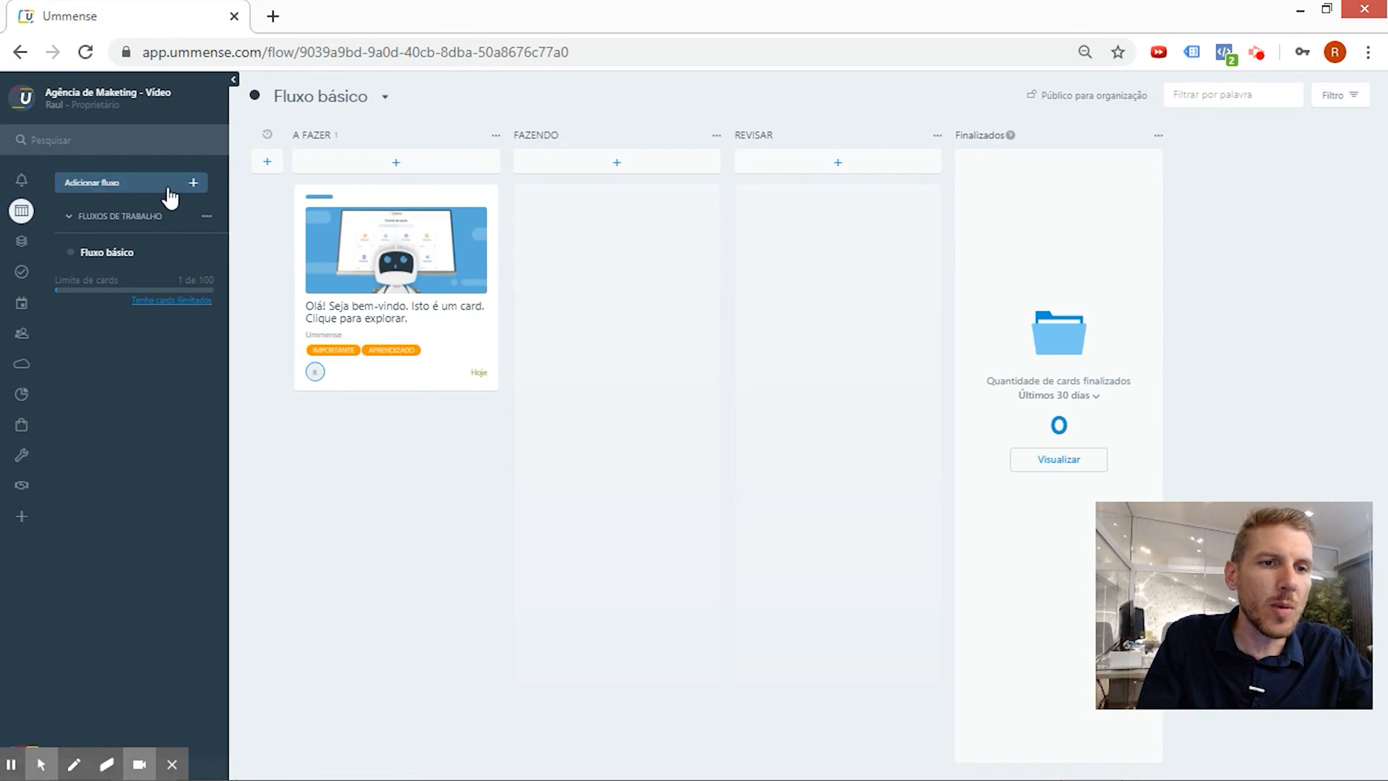Select Fluxo básico in sidebar
Viewport: 1388px width, 781px height.
pos(107,252)
